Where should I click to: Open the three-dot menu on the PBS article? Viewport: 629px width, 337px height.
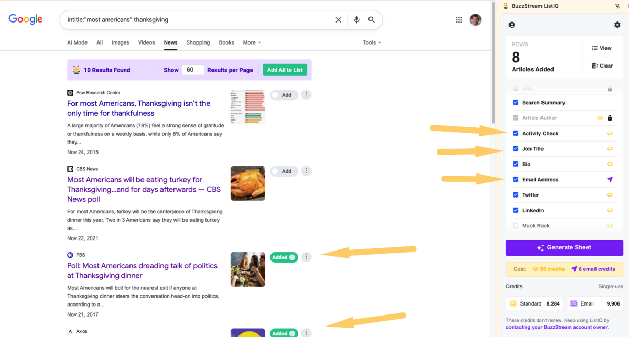tap(306, 257)
